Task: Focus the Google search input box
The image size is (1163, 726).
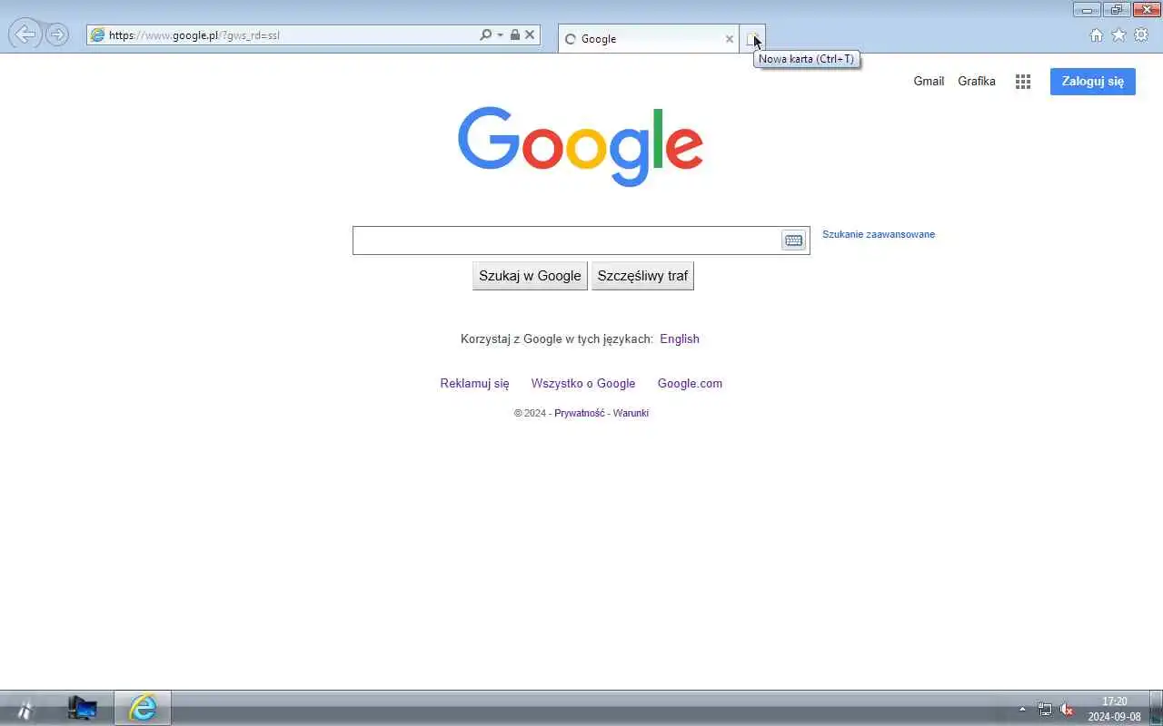Action: [x=565, y=240]
